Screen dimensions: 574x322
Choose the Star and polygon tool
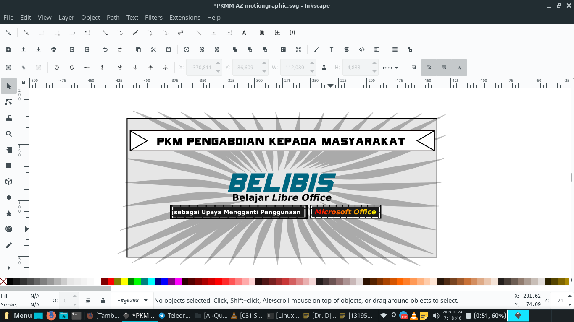point(8,213)
